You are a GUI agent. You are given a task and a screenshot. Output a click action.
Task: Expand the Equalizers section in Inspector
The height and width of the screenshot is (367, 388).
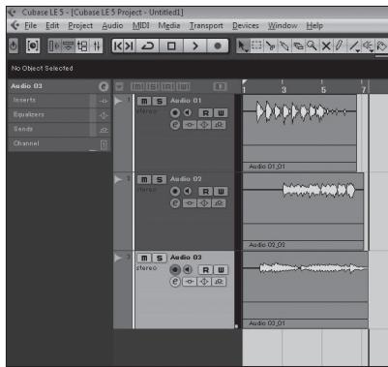[59, 115]
